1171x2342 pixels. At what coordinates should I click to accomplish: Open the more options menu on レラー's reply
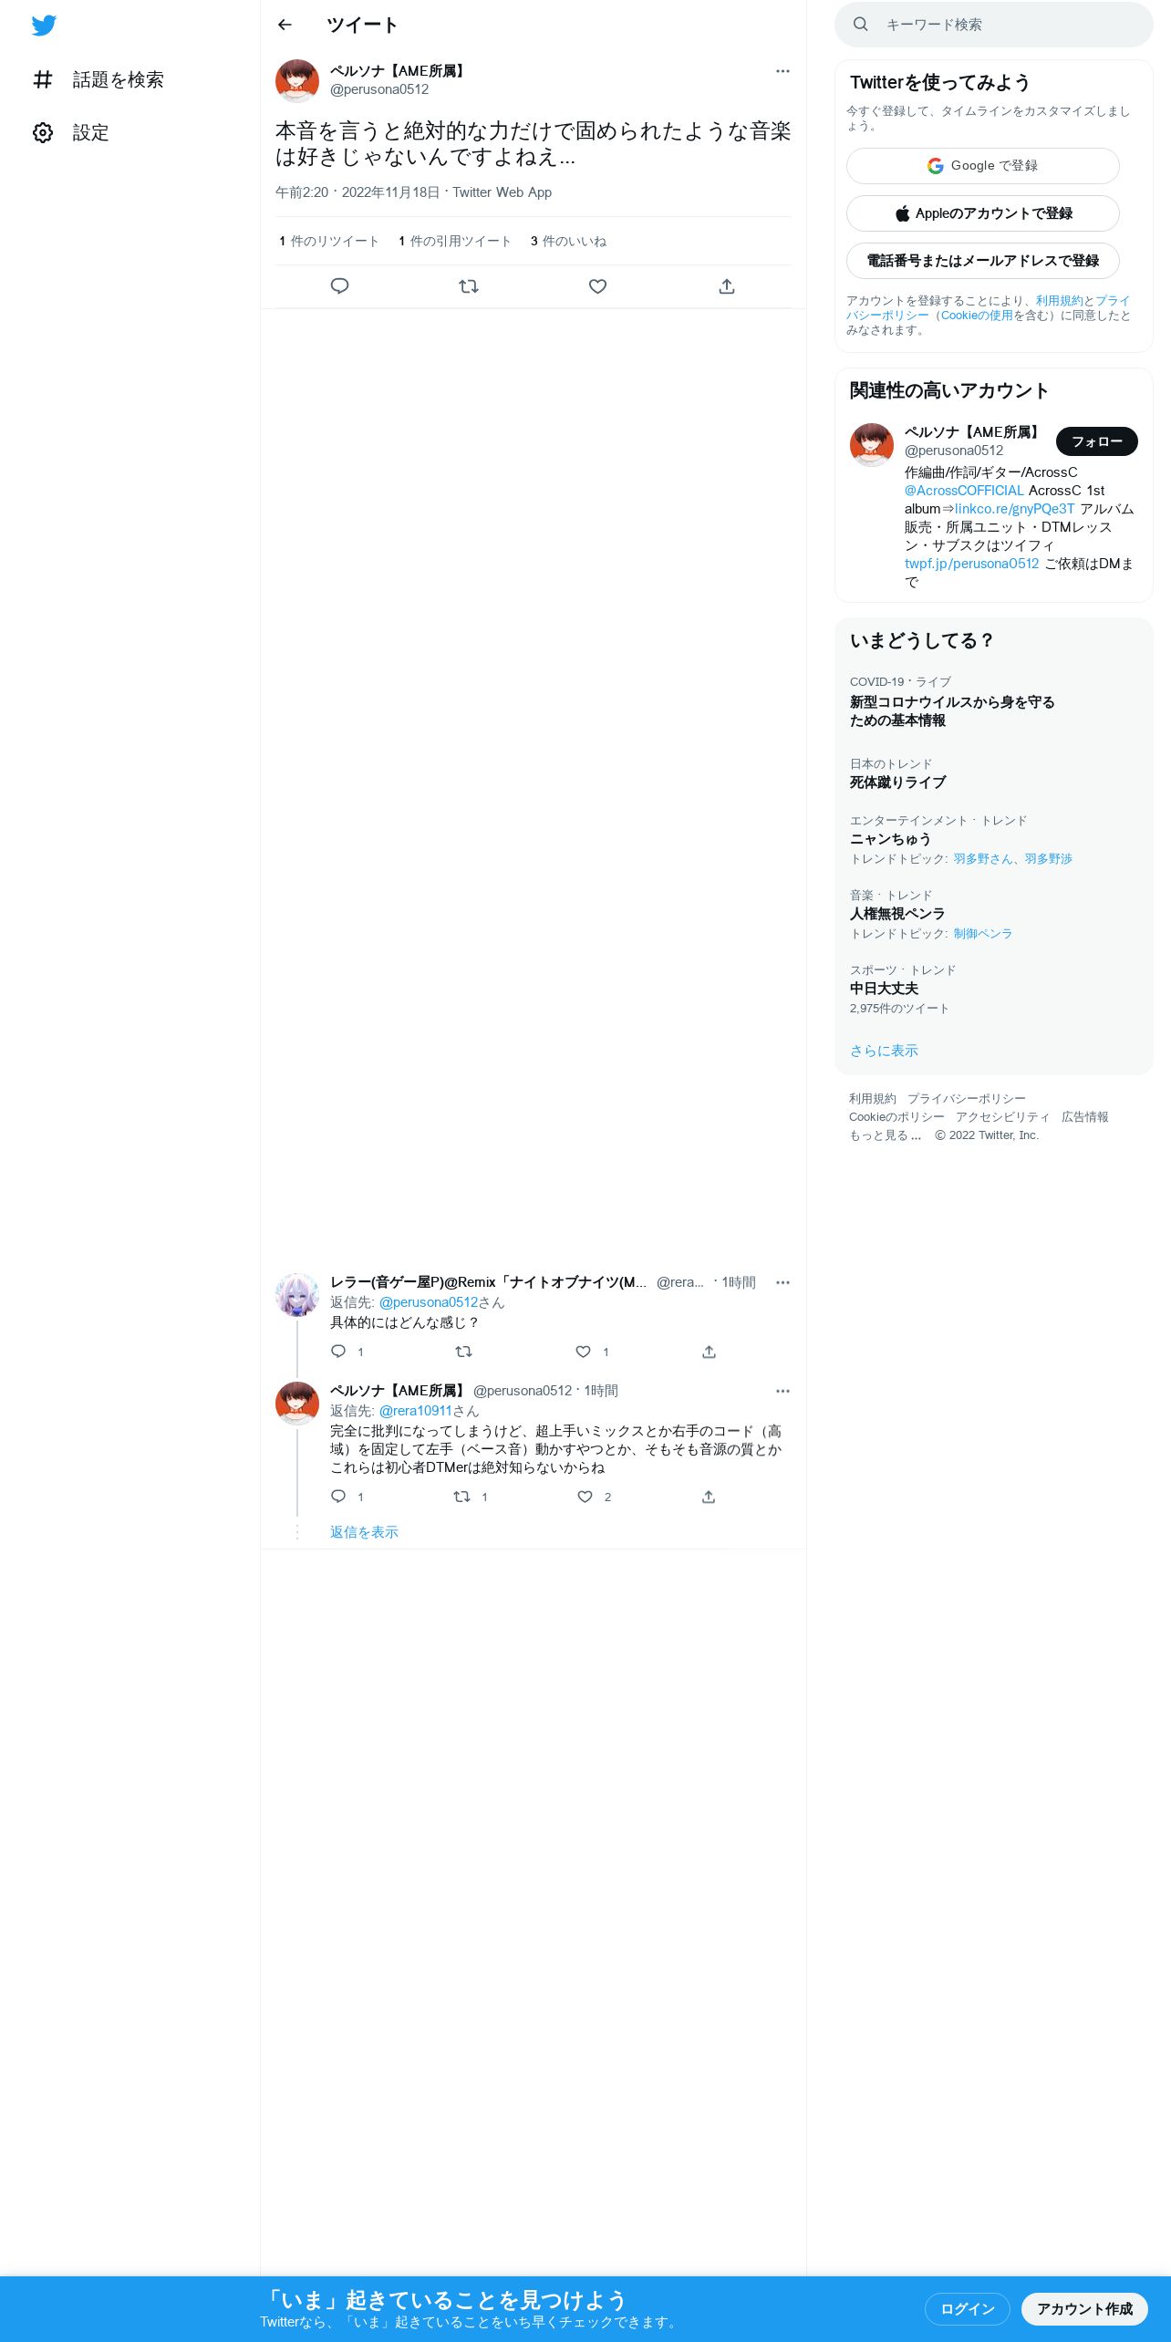point(782,1282)
